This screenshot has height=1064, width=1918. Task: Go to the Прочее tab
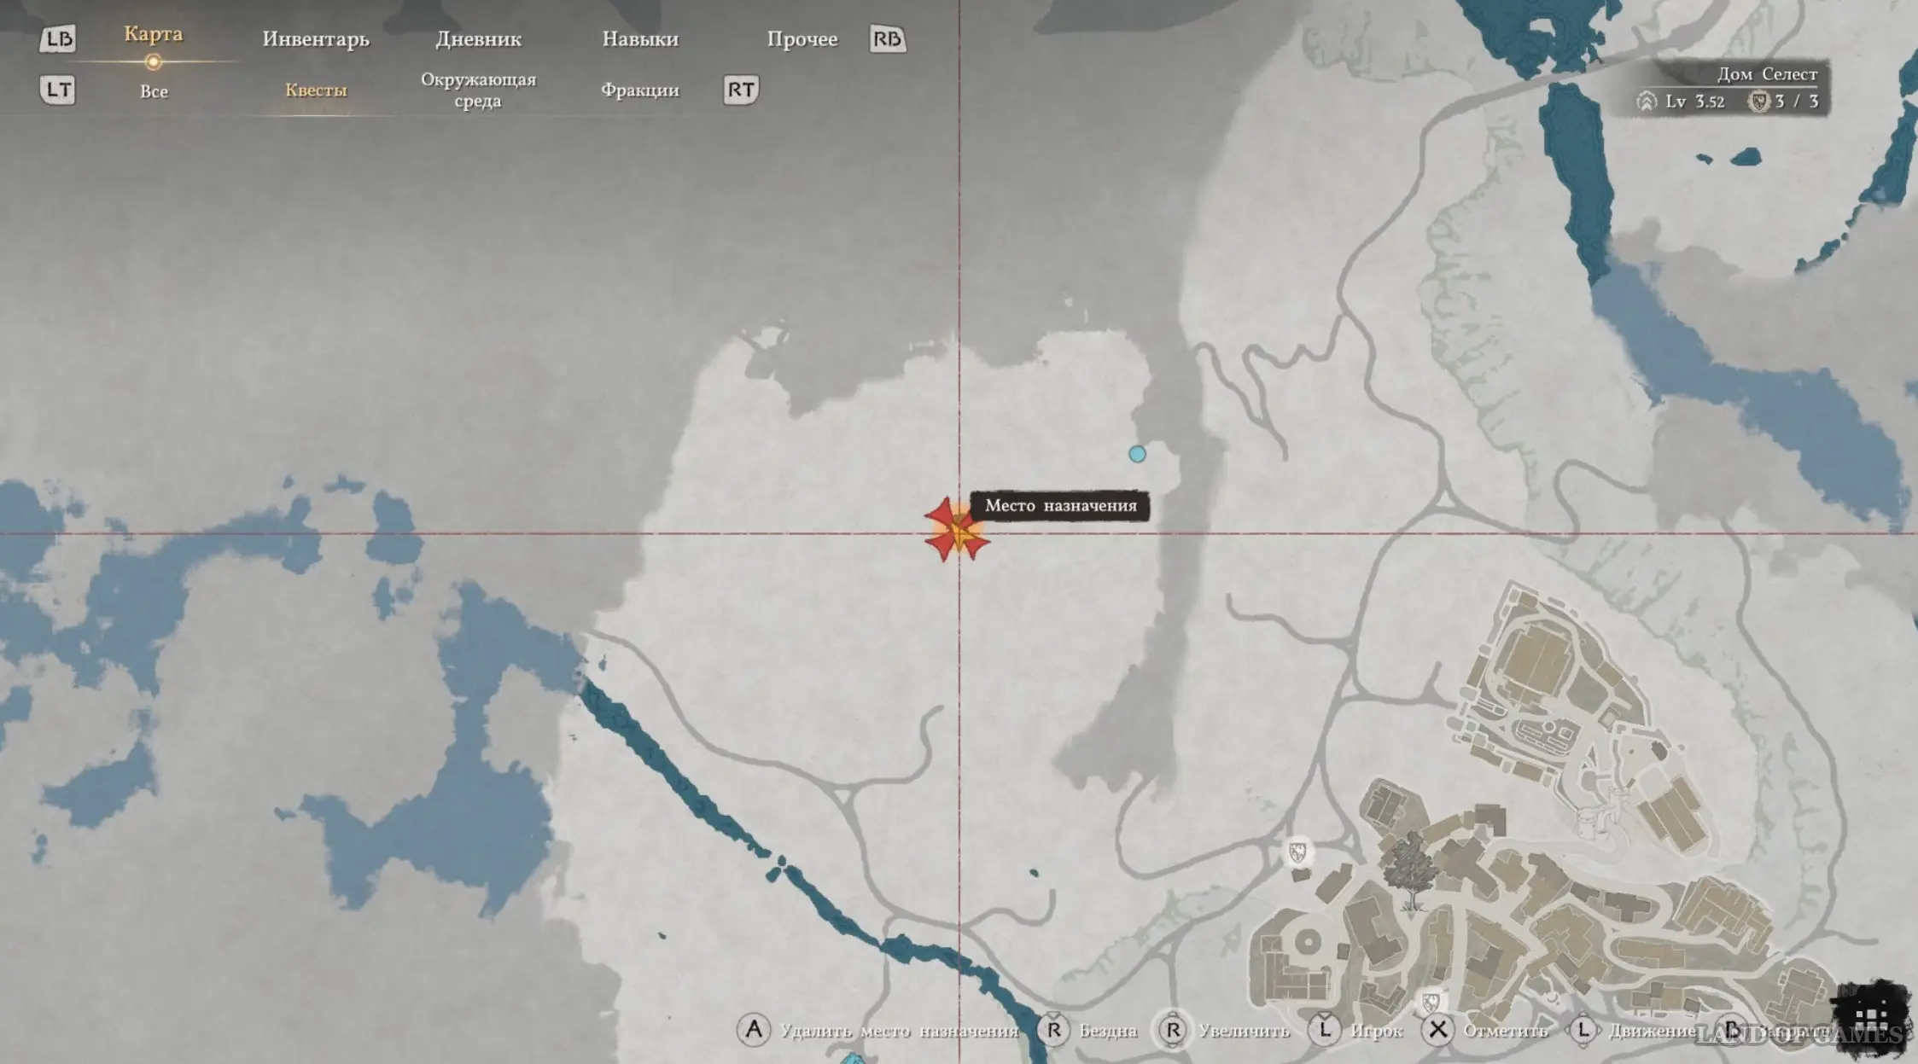tap(802, 39)
